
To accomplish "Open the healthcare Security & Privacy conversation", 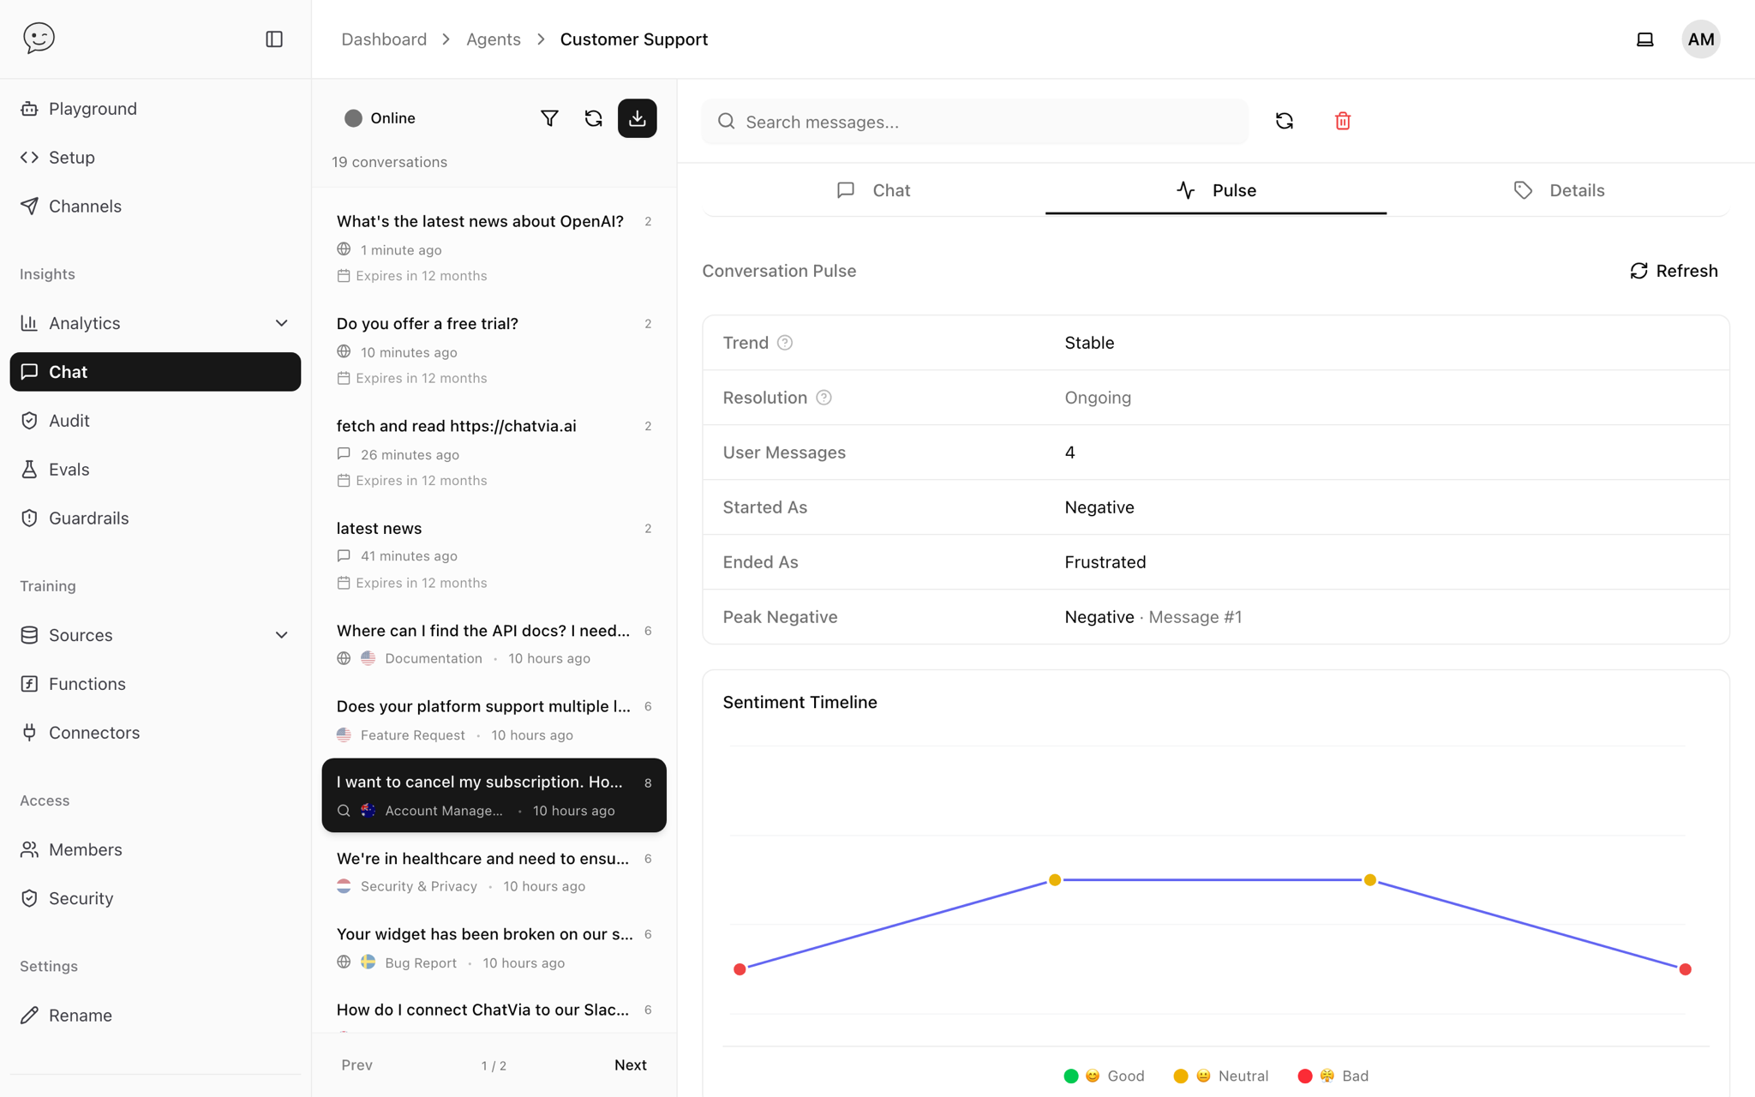I will pos(494,872).
